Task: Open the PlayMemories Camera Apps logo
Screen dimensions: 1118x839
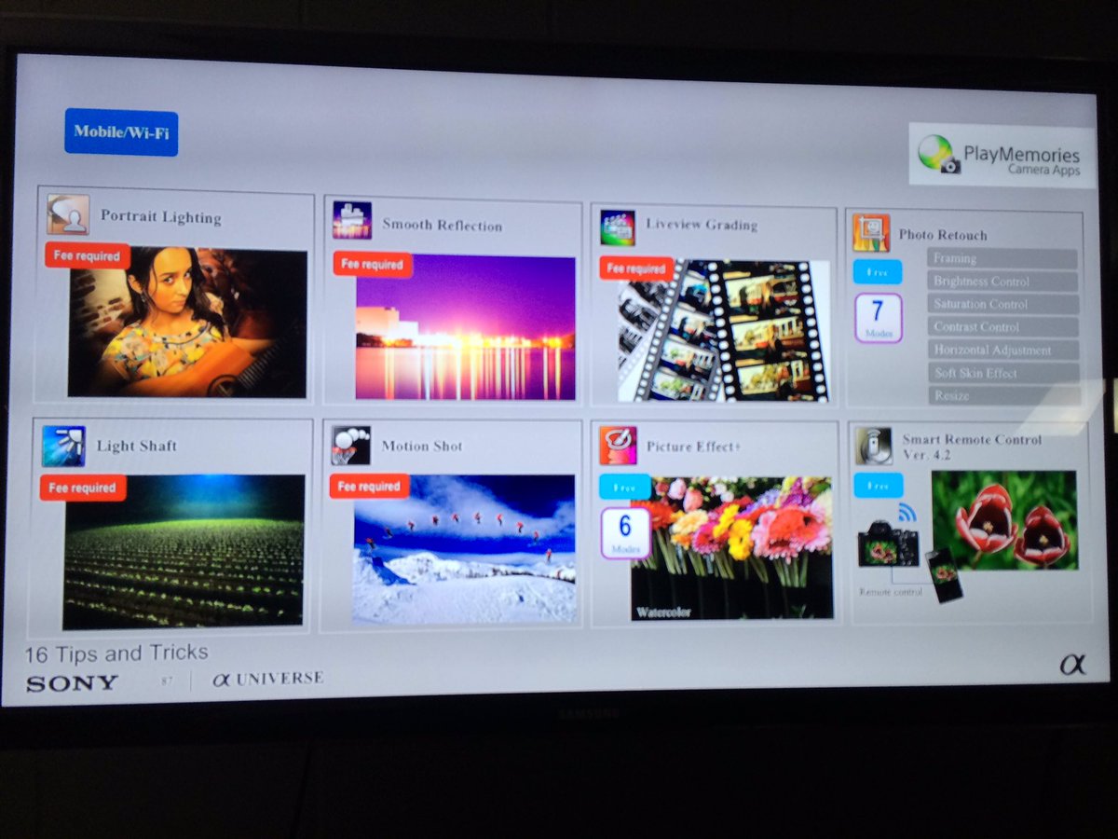Action: (x=1002, y=155)
